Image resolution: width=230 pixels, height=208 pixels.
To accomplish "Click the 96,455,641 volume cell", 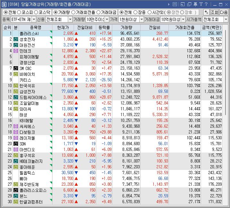I will coord(130,34).
